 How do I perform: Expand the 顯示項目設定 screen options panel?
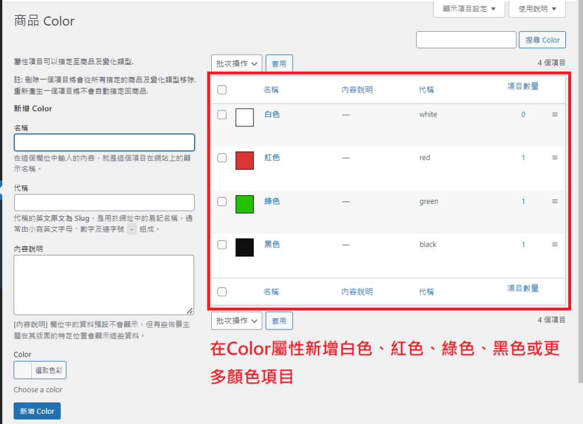pos(469,9)
